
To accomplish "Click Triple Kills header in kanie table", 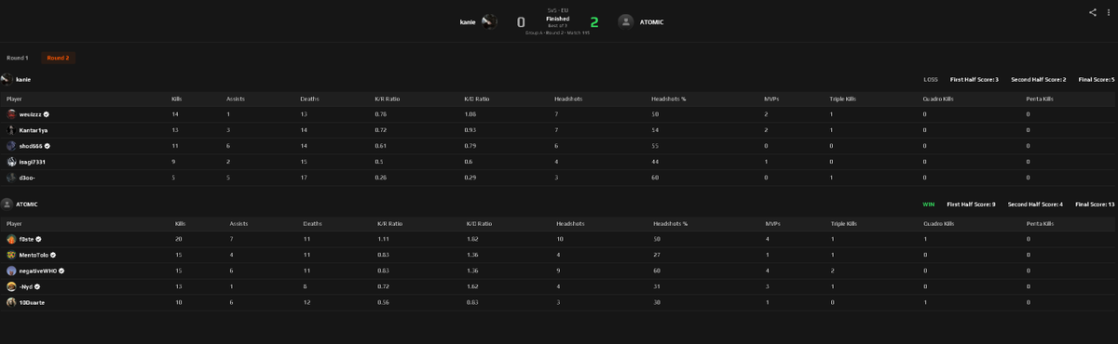I will [843, 99].
